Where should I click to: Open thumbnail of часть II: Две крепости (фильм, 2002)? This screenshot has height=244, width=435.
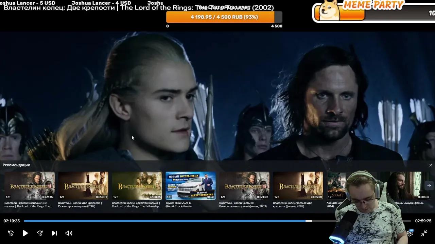(x=298, y=185)
